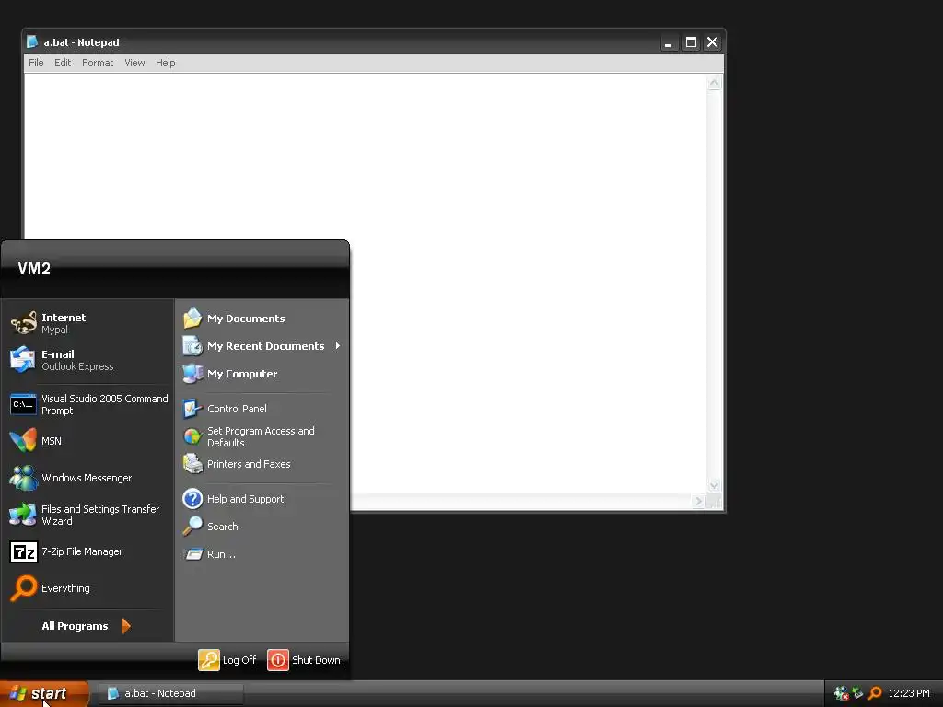This screenshot has width=943, height=707.
Task: Click Notepad vertical scrollbar down arrow
Action: pyautogui.click(x=714, y=485)
